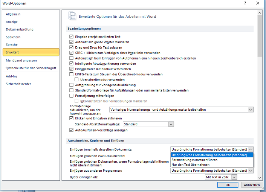Check Überschreibmodus verwenden

tap(77, 80)
